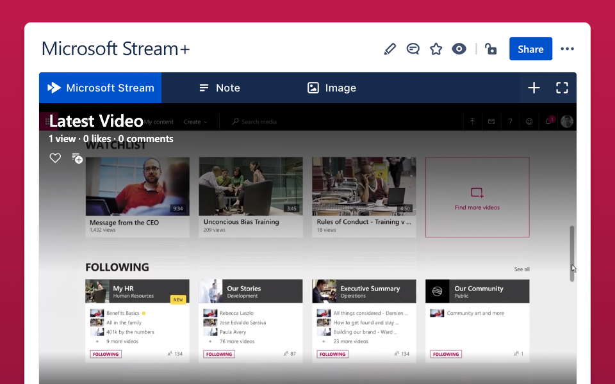Open the Our Community channel header
The image size is (615, 384).
(x=477, y=291)
